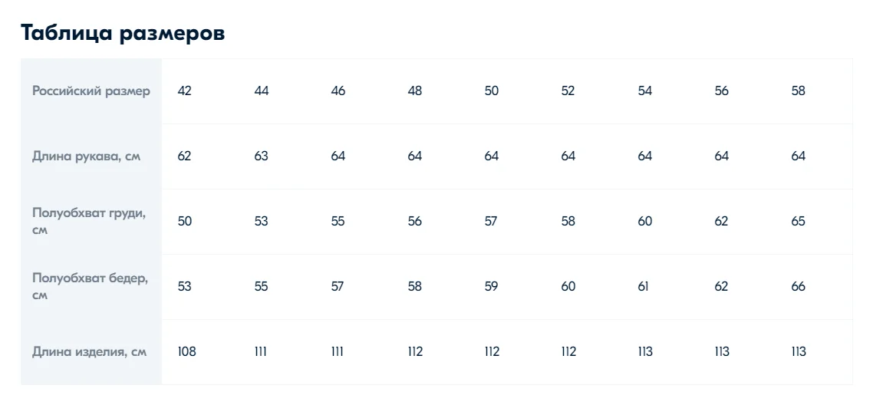Click Russian size 44 cell
Viewport: 873px width, 405px height.
[x=262, y=91]
